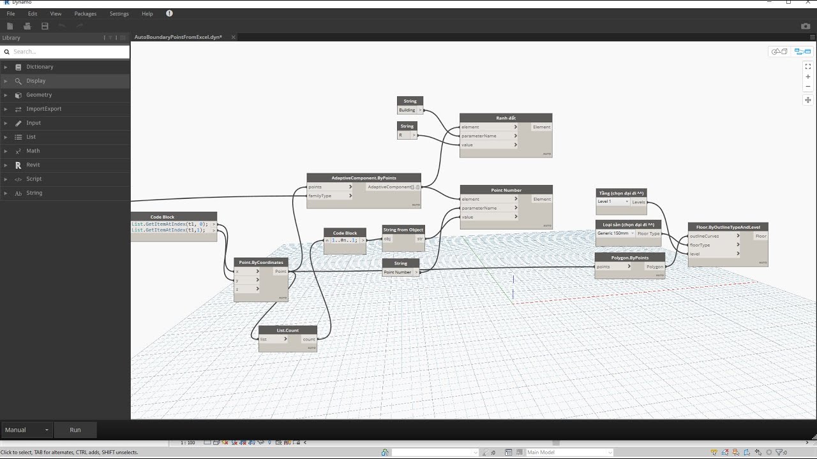Viewport: 817px width, 459px height.
Task: Click the String from Object node header
Action: (x=403, y=229)
